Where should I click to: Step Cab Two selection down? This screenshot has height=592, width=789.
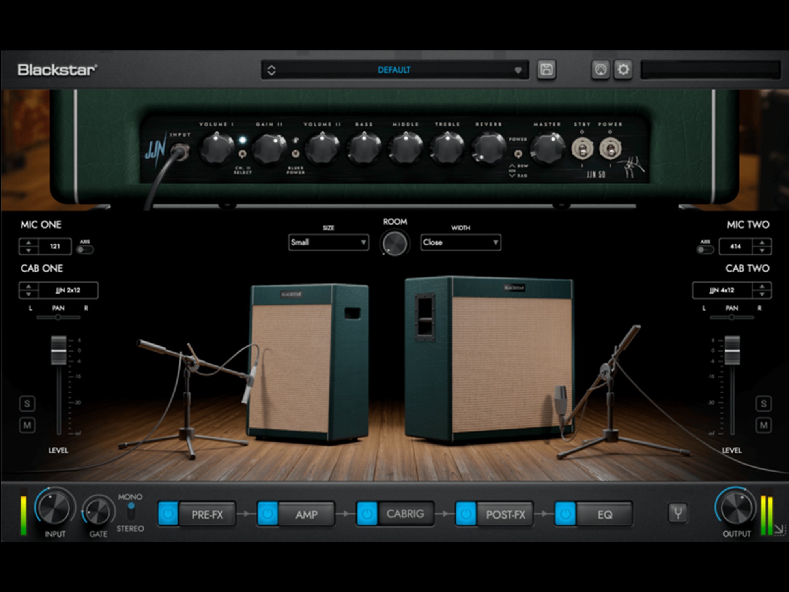[762, 294]
